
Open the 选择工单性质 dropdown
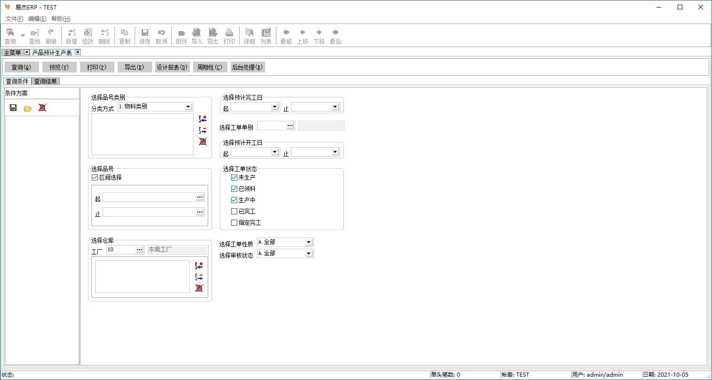308,242
